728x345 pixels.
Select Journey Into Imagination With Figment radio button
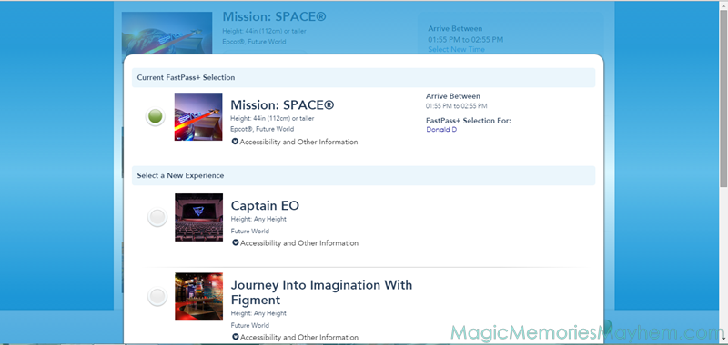pos(157,296)
